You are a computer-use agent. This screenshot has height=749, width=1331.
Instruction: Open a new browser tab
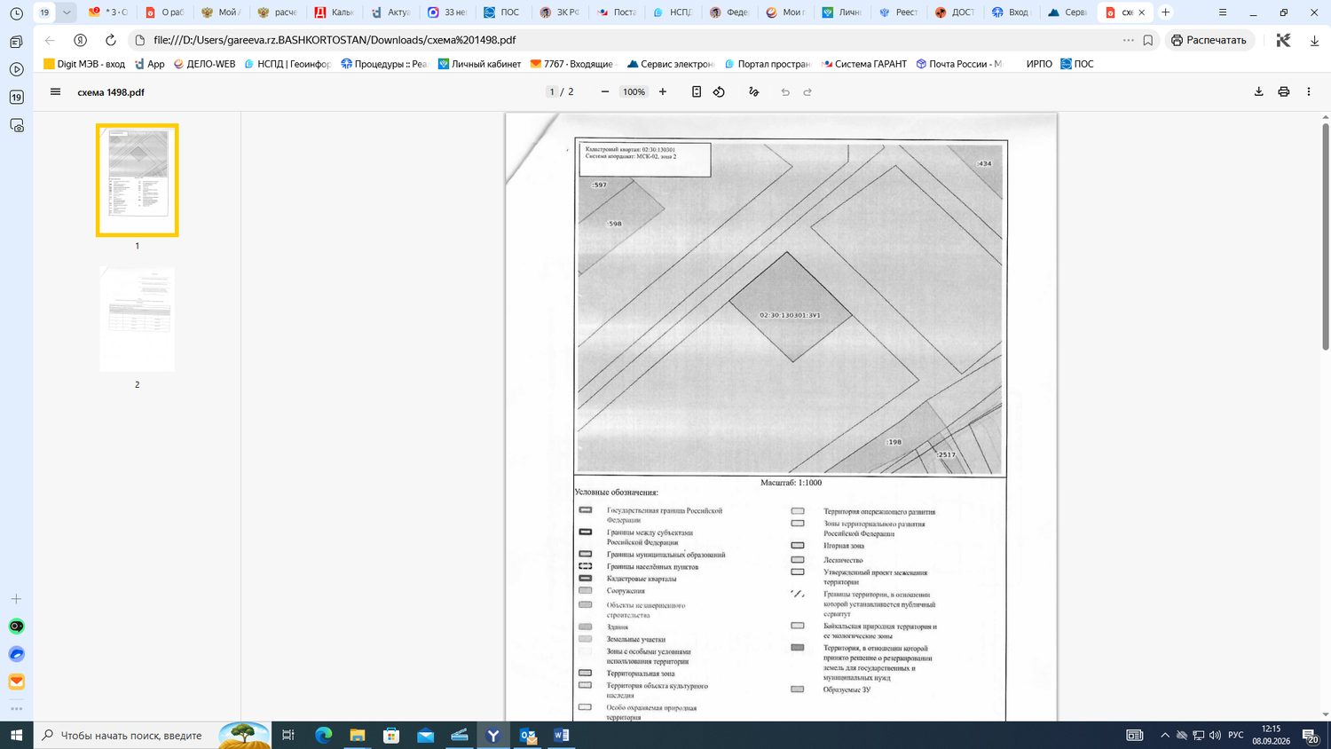tap(1166, 12)
